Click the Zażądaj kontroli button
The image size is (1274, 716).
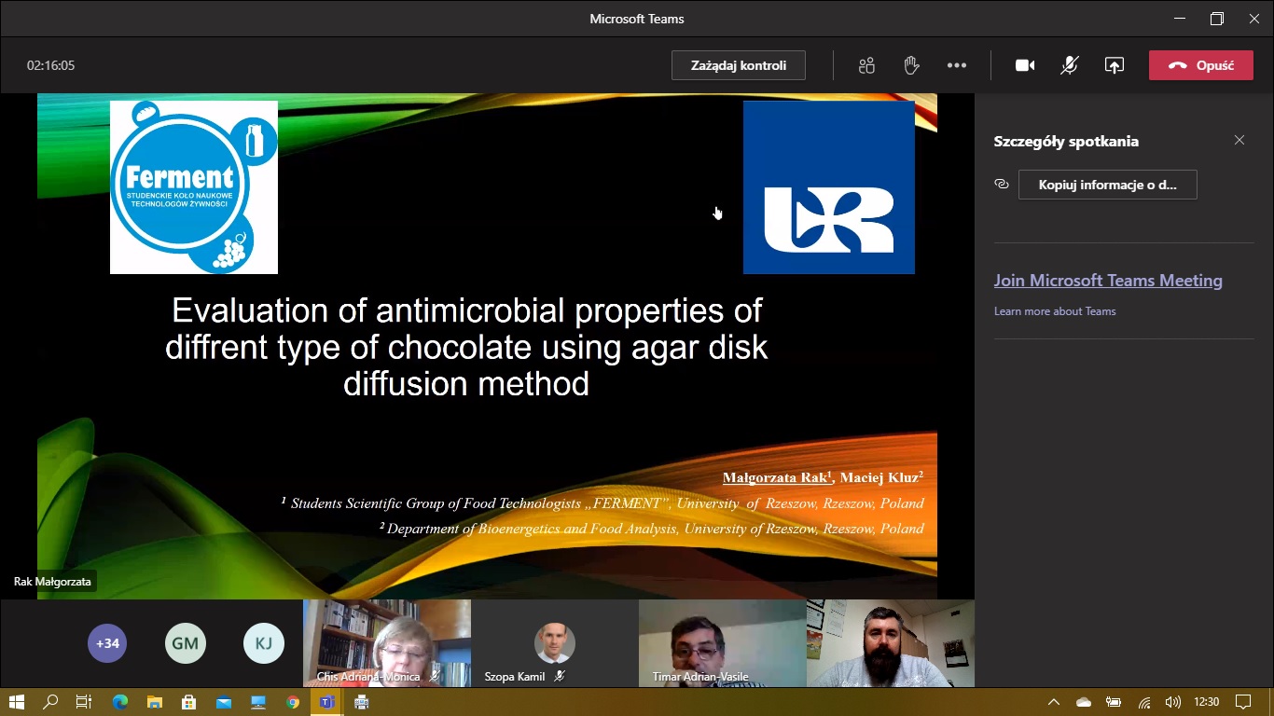[x=738, y=65]
